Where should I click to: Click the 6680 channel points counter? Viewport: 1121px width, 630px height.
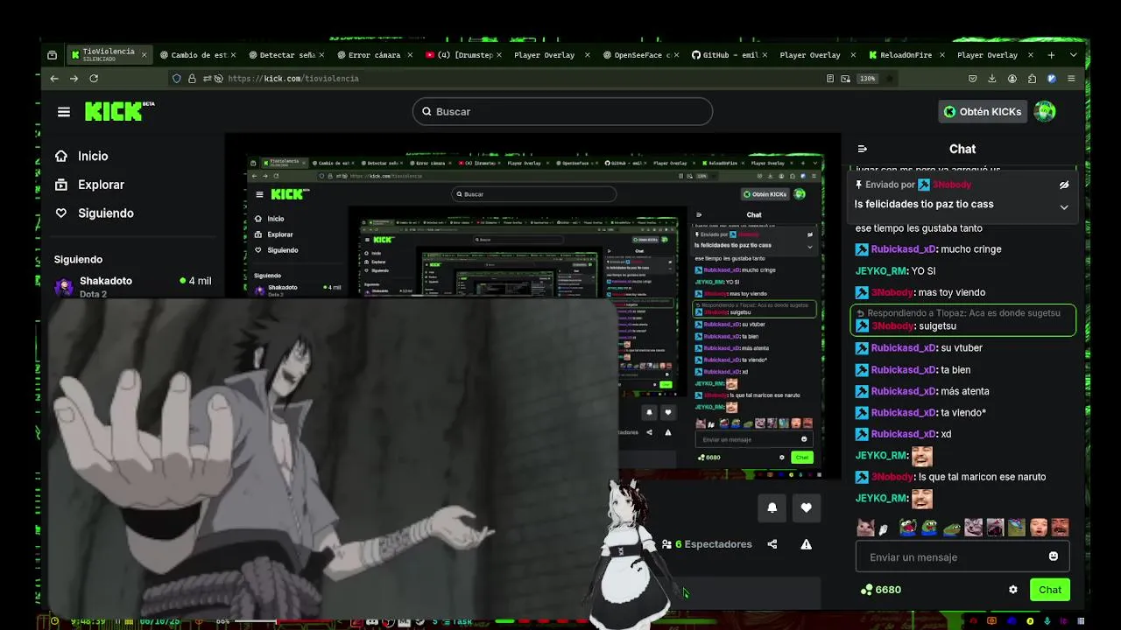[x=881, y=590]
